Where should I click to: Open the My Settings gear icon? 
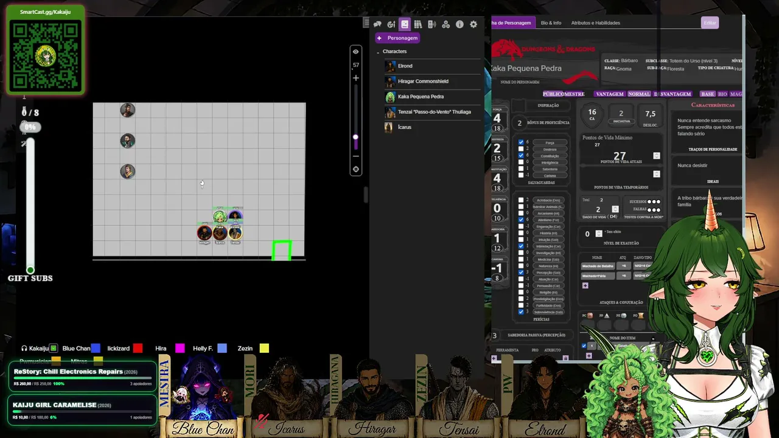coord(473,24)
